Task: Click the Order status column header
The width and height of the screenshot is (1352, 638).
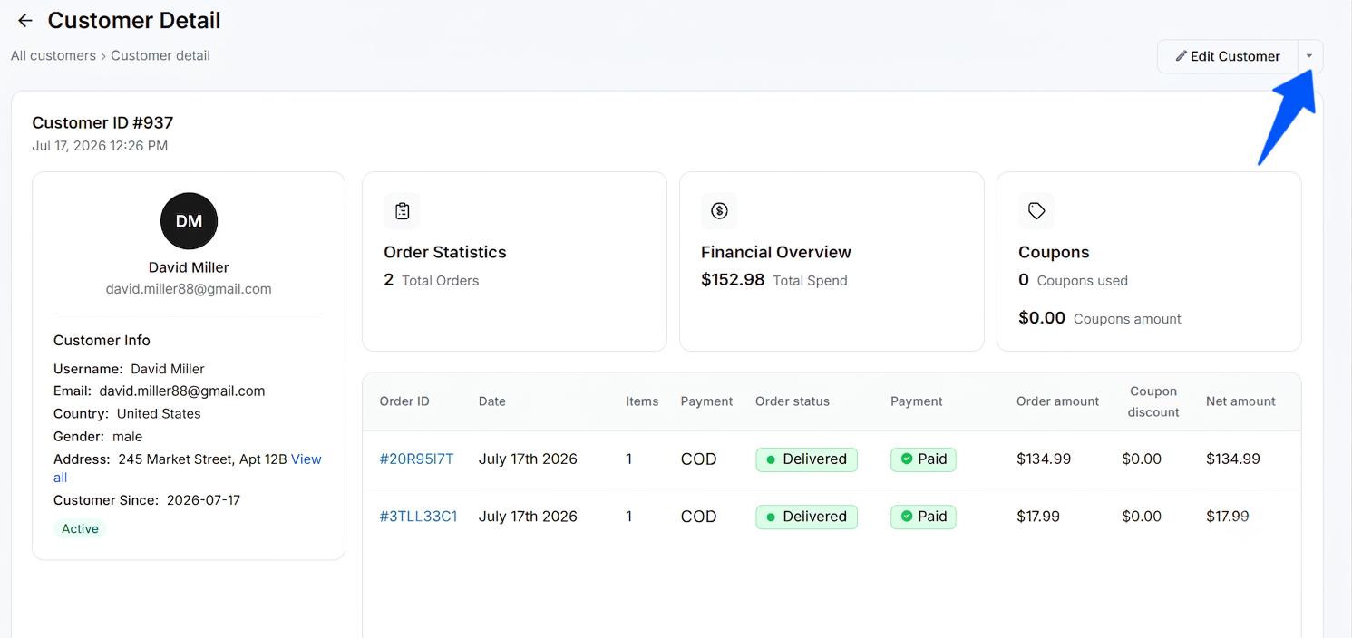Action: tap(793, 401)
